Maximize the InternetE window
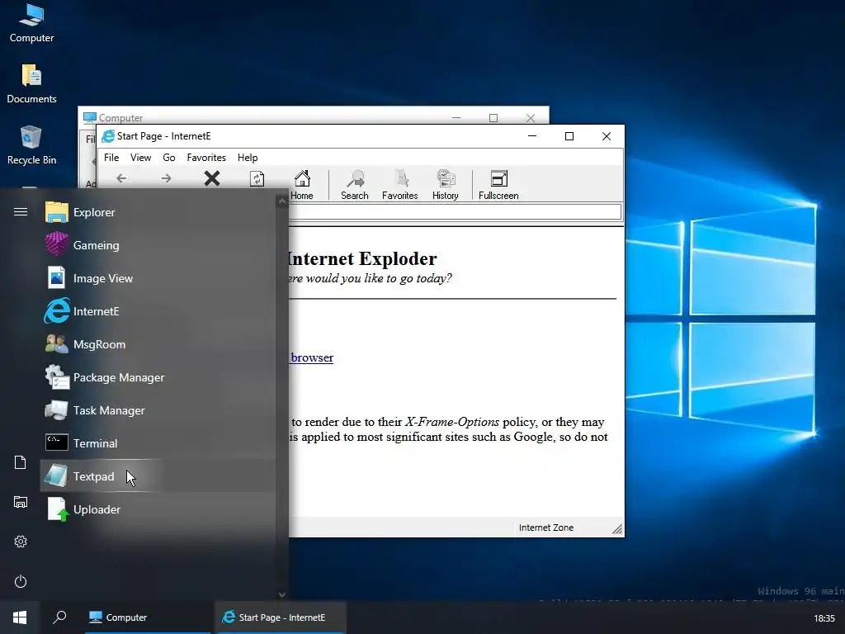The height and width of the screenshot is (634, 845). click(x=569, y=136)
